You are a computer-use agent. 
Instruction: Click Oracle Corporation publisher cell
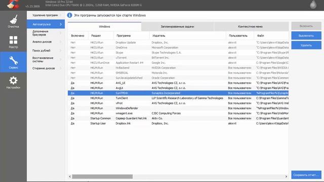pos(163,78)
